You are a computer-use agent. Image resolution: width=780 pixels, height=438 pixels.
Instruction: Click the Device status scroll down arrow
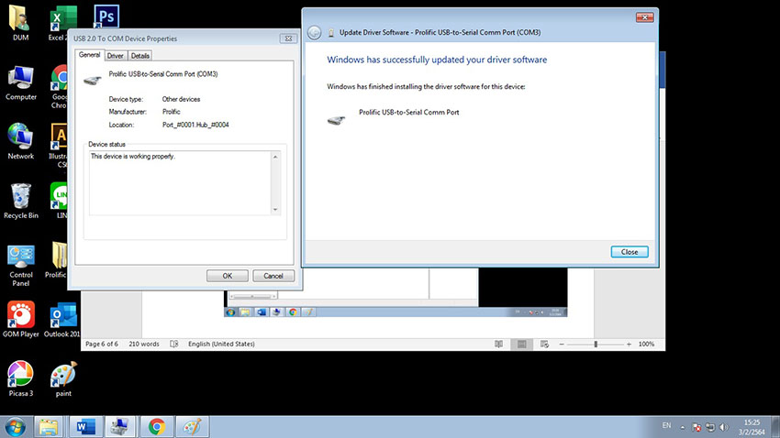tap(275, 210)
